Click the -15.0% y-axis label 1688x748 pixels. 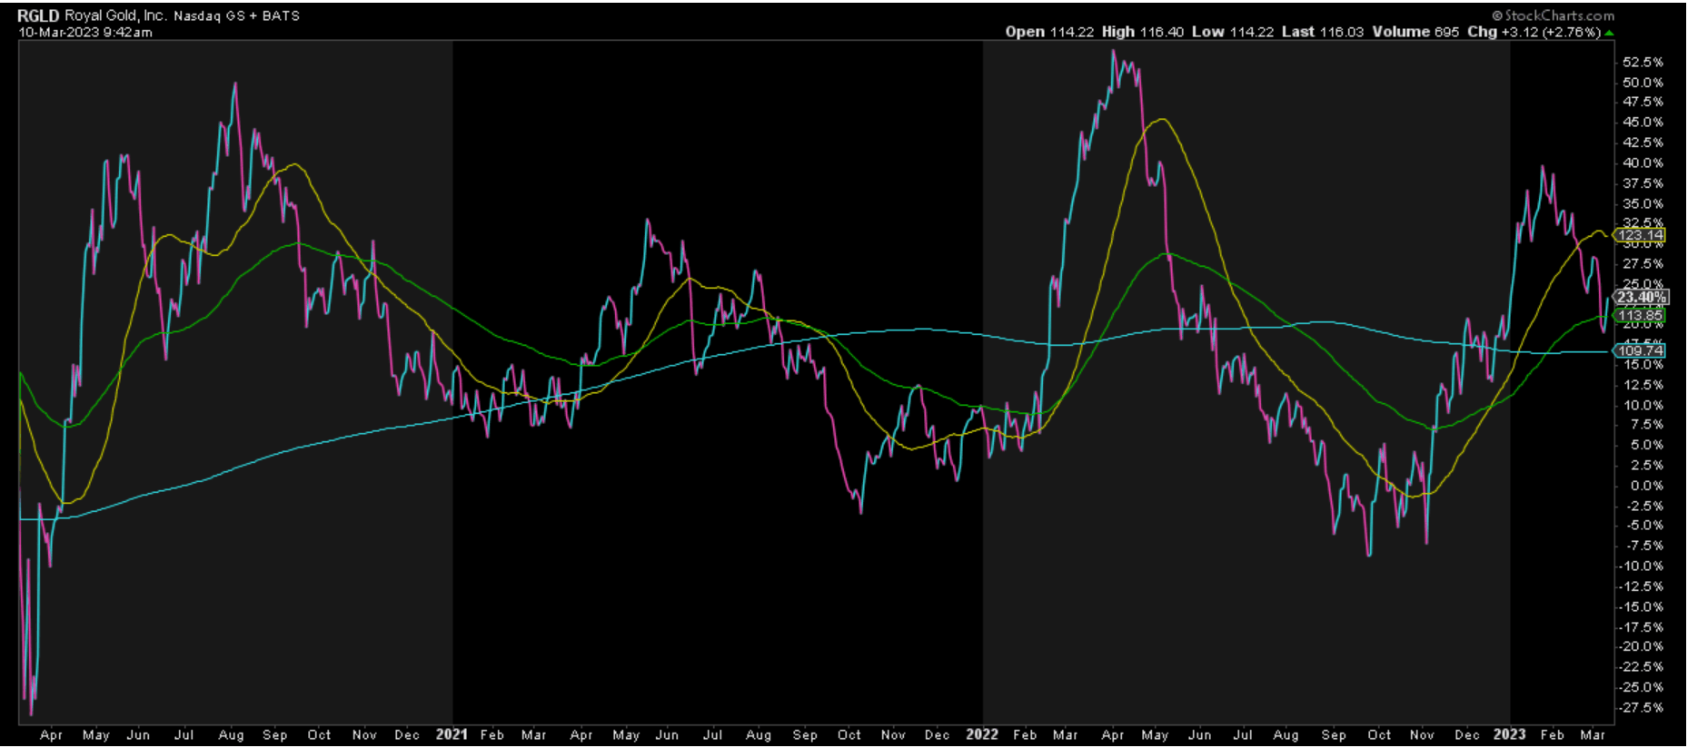click(x=1643, y=606)
